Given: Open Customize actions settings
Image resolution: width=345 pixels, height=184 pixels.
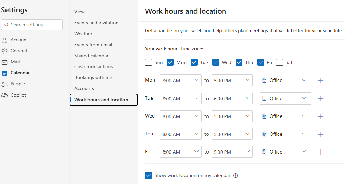Looking at the screenshot, I should point(94,66).
